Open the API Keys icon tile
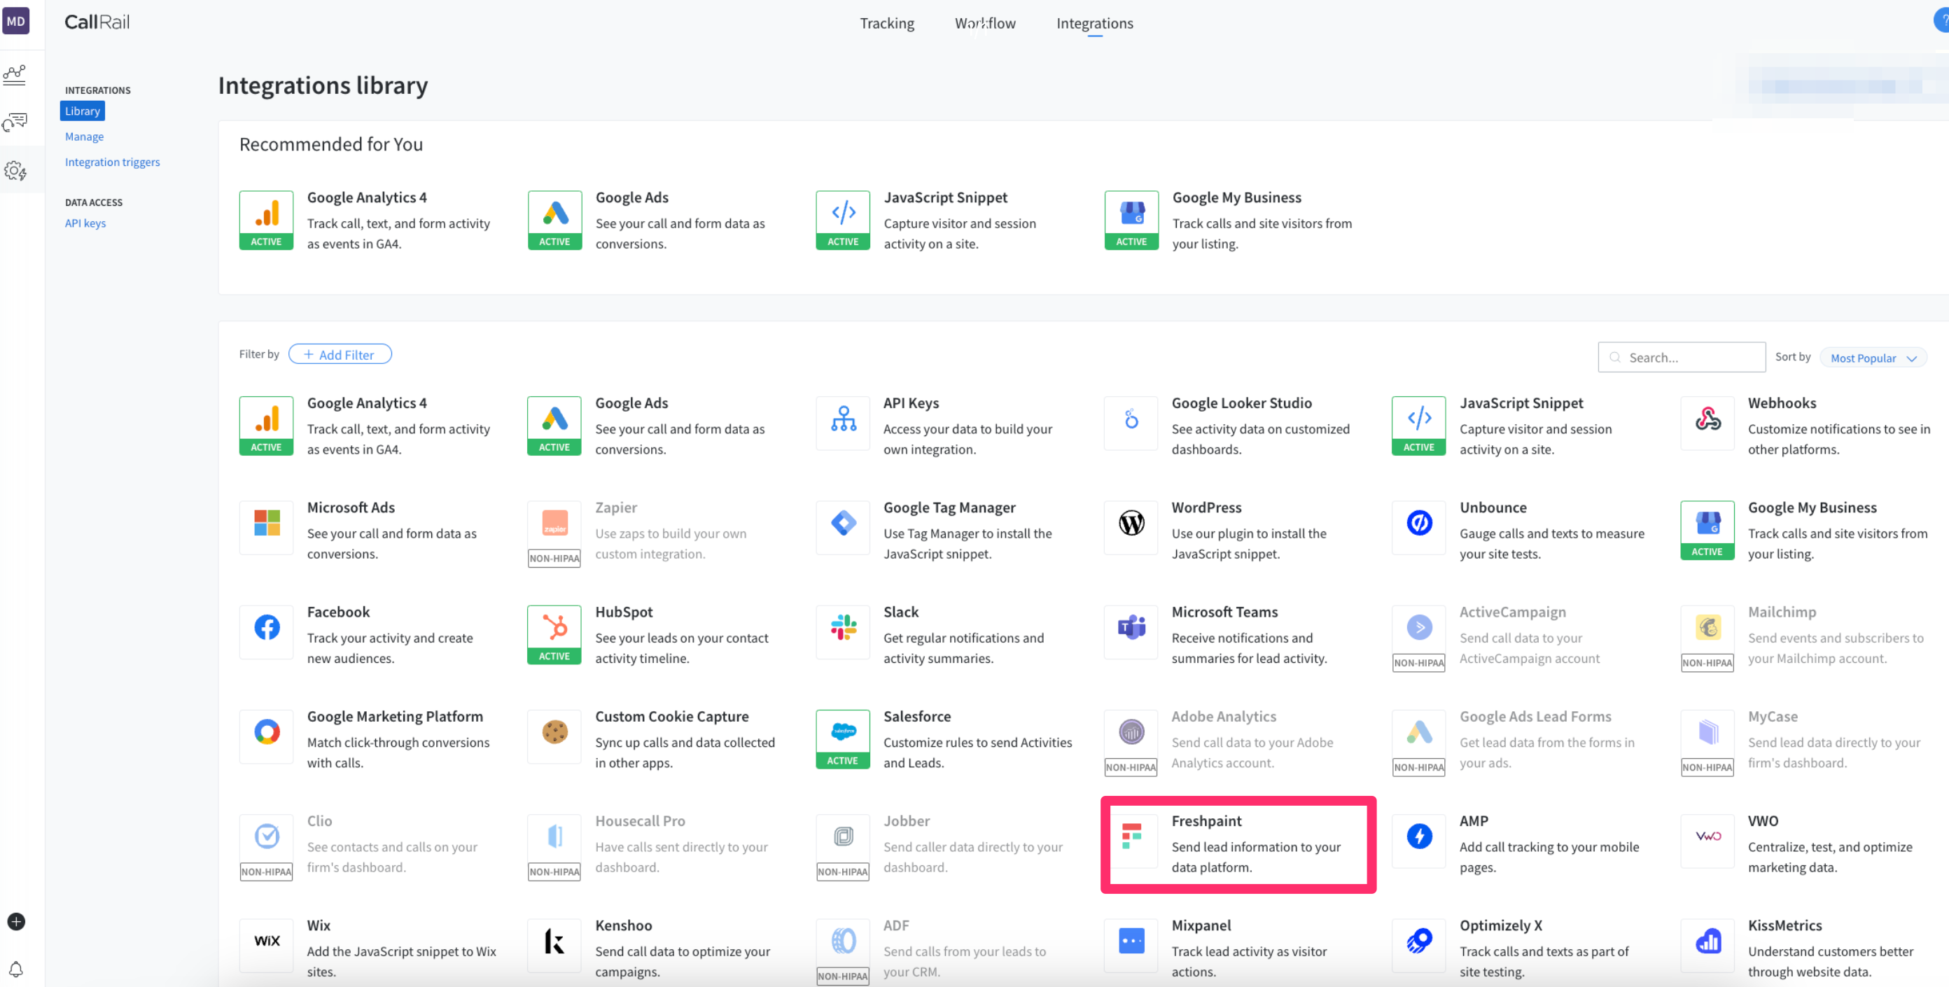The width and height of the screenshot is (1949, 987). tap(843, 419)
